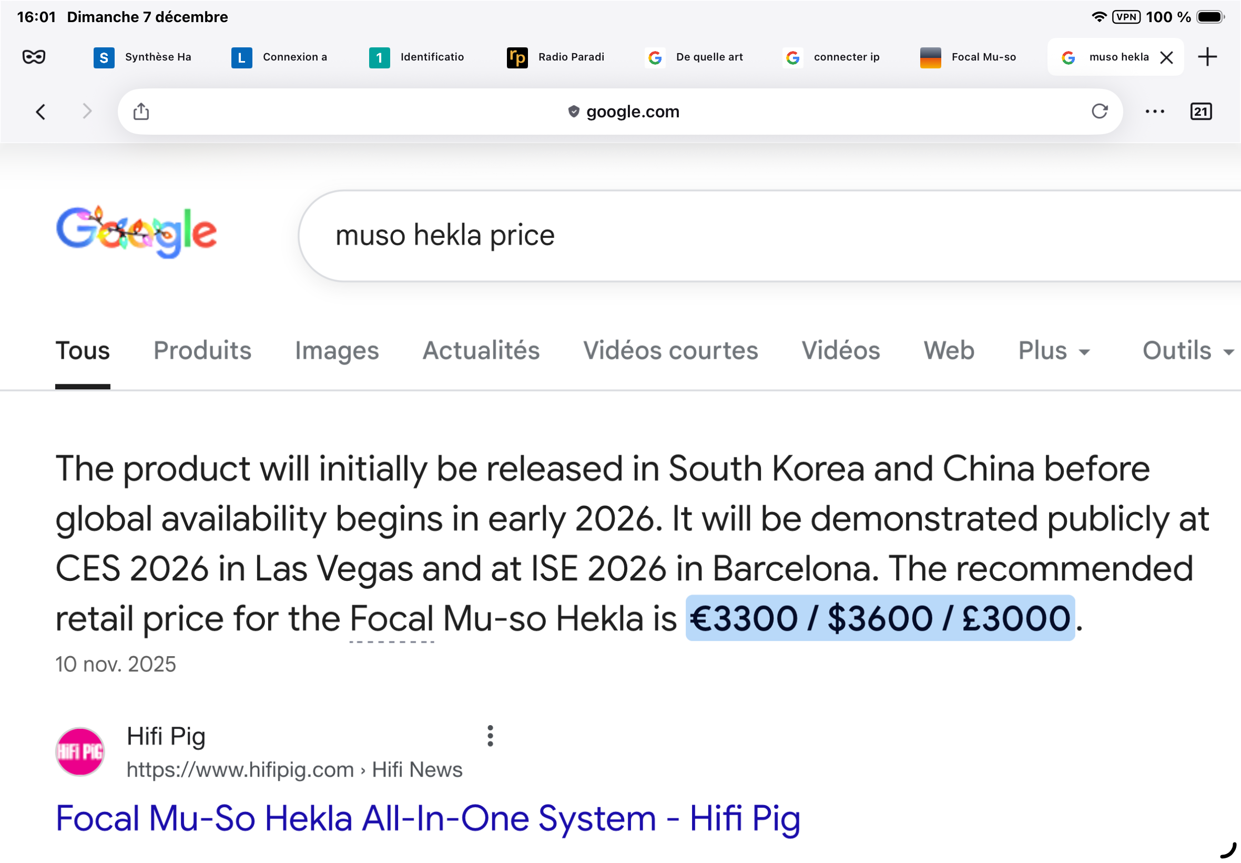Click the Google holiday doodle logo

pos(137,233)
